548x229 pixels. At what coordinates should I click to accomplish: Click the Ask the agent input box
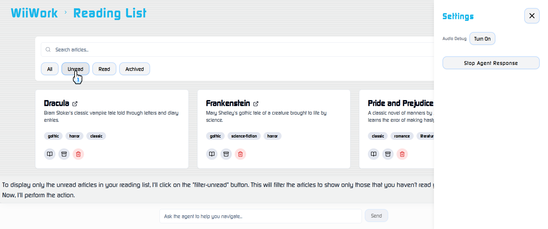pos(261,216)
